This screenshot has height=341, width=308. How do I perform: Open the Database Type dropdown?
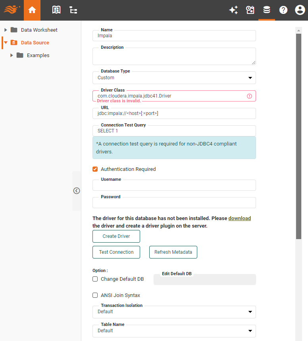pos(174,78)
